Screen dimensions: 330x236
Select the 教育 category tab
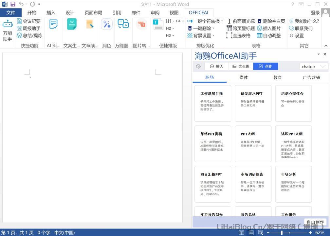pyautogui.click(x=277, y=77)
